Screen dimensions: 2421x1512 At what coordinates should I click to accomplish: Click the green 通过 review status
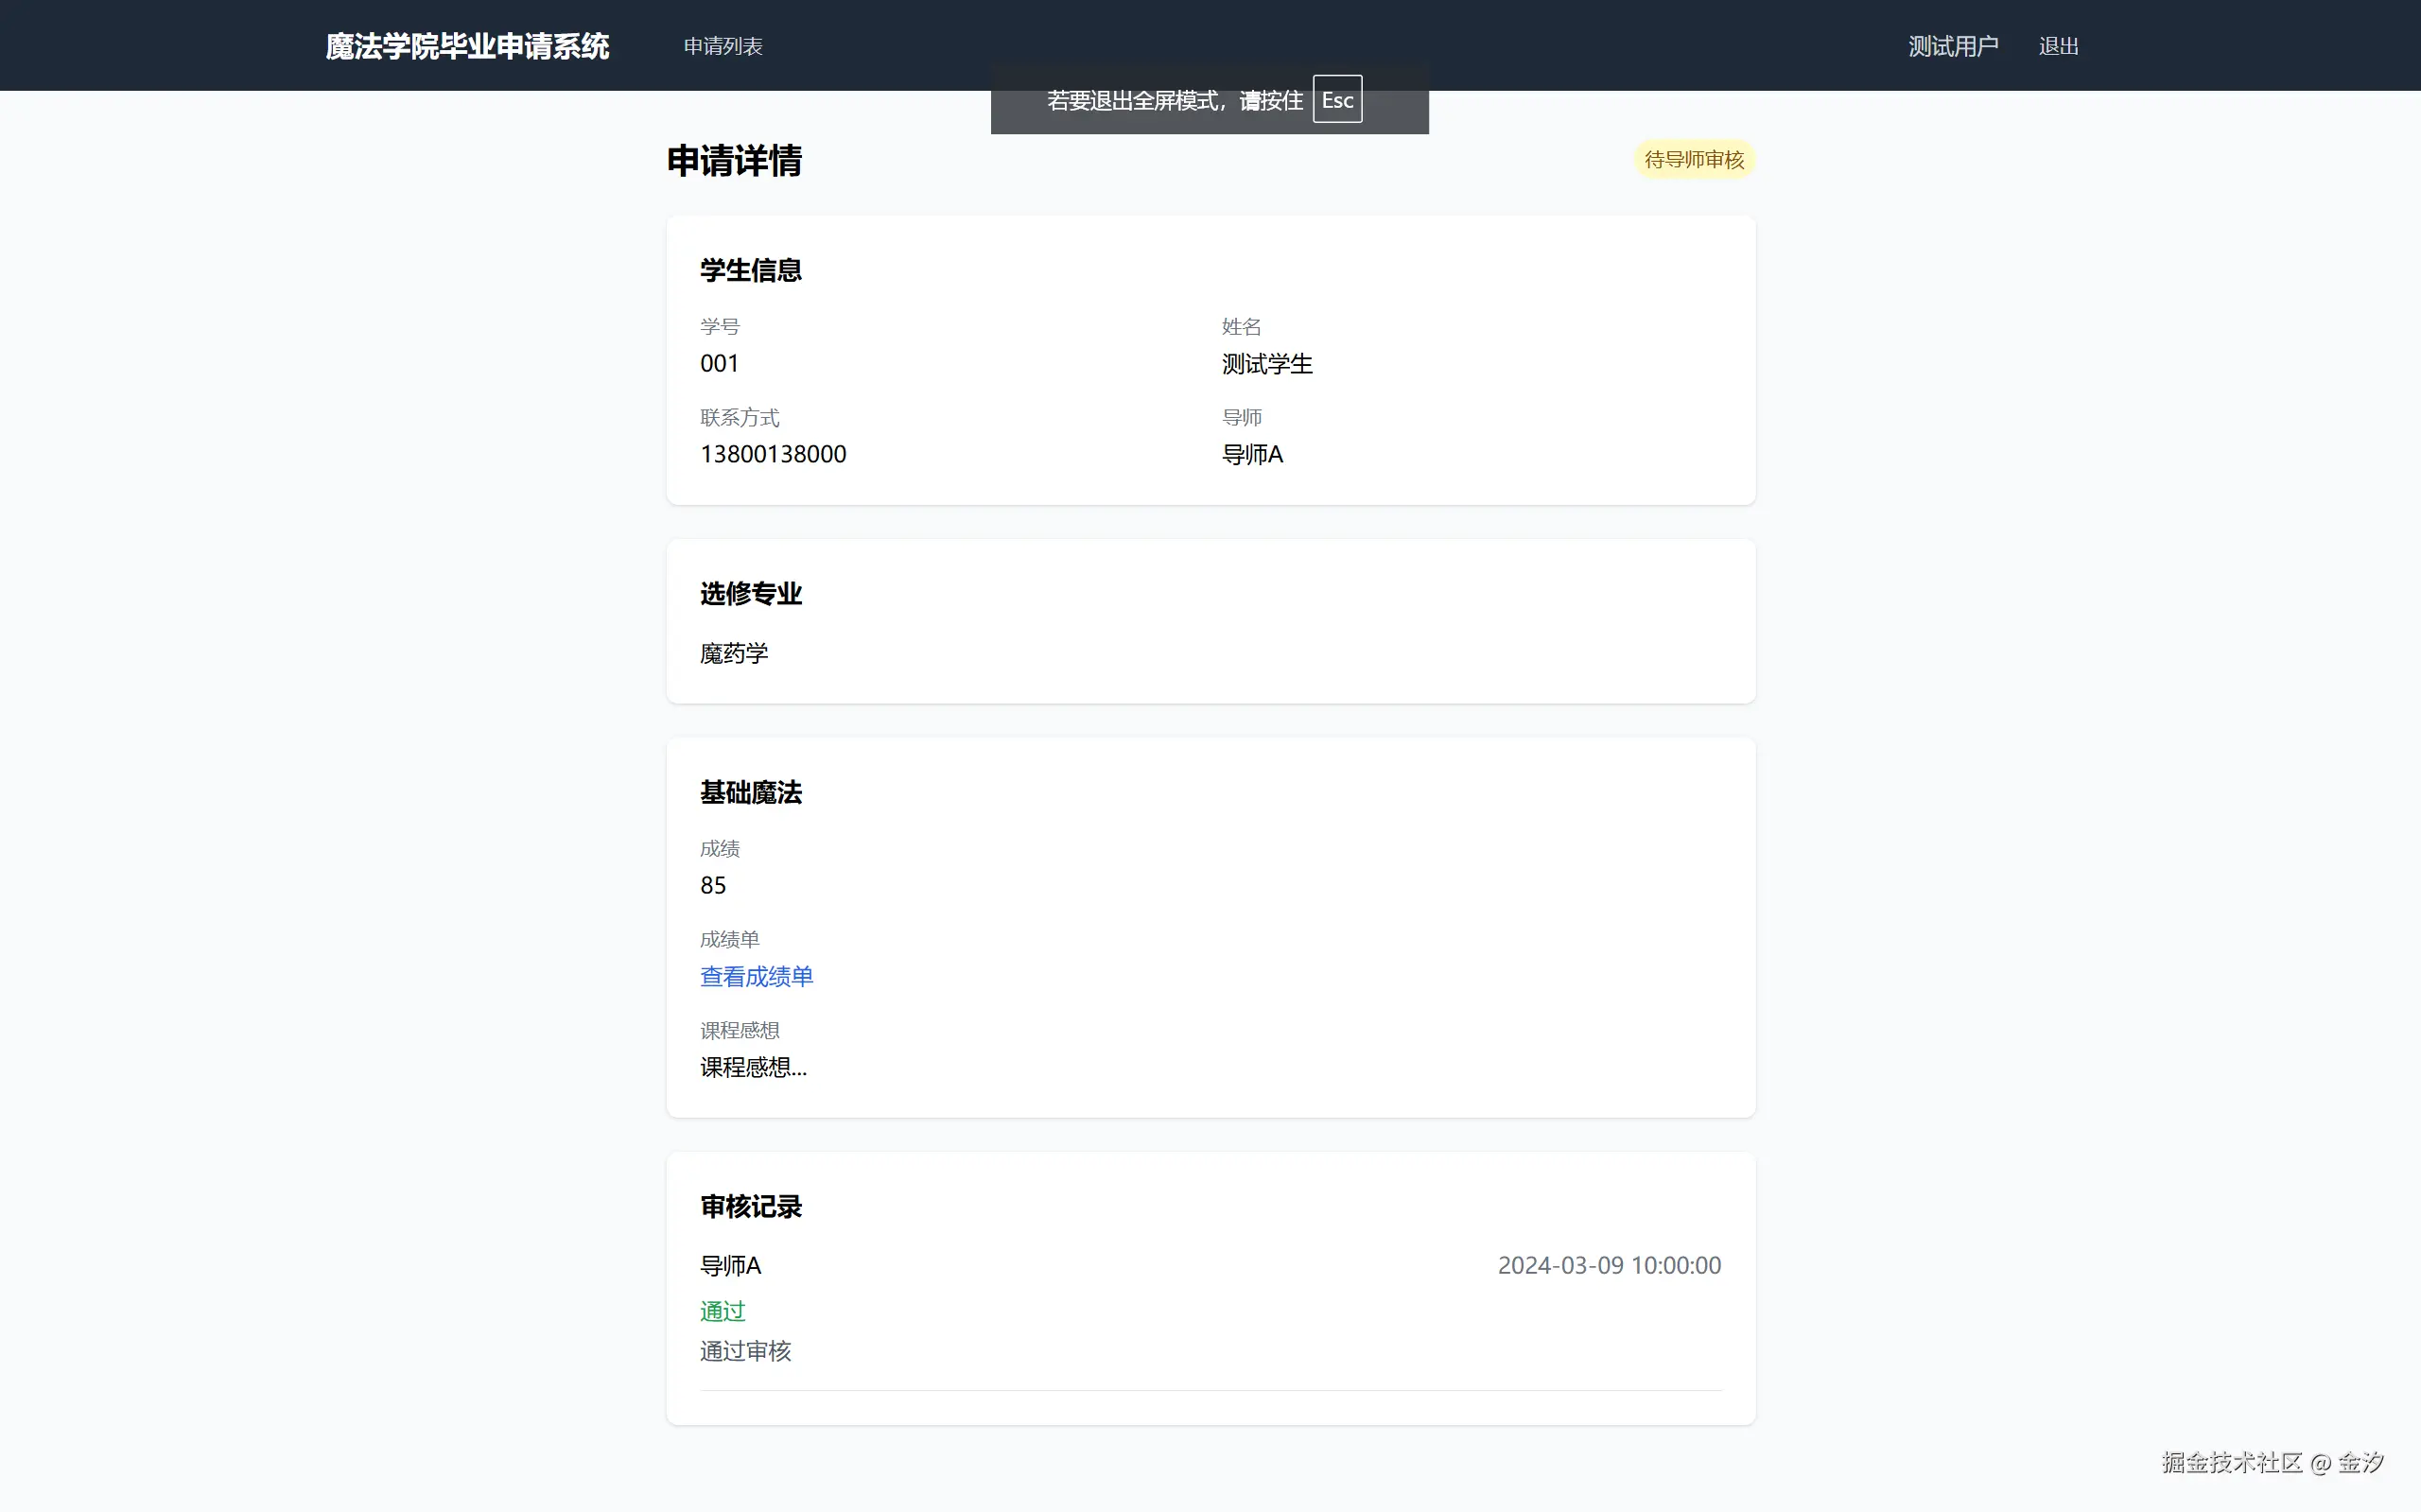(x=722, y=1310)
